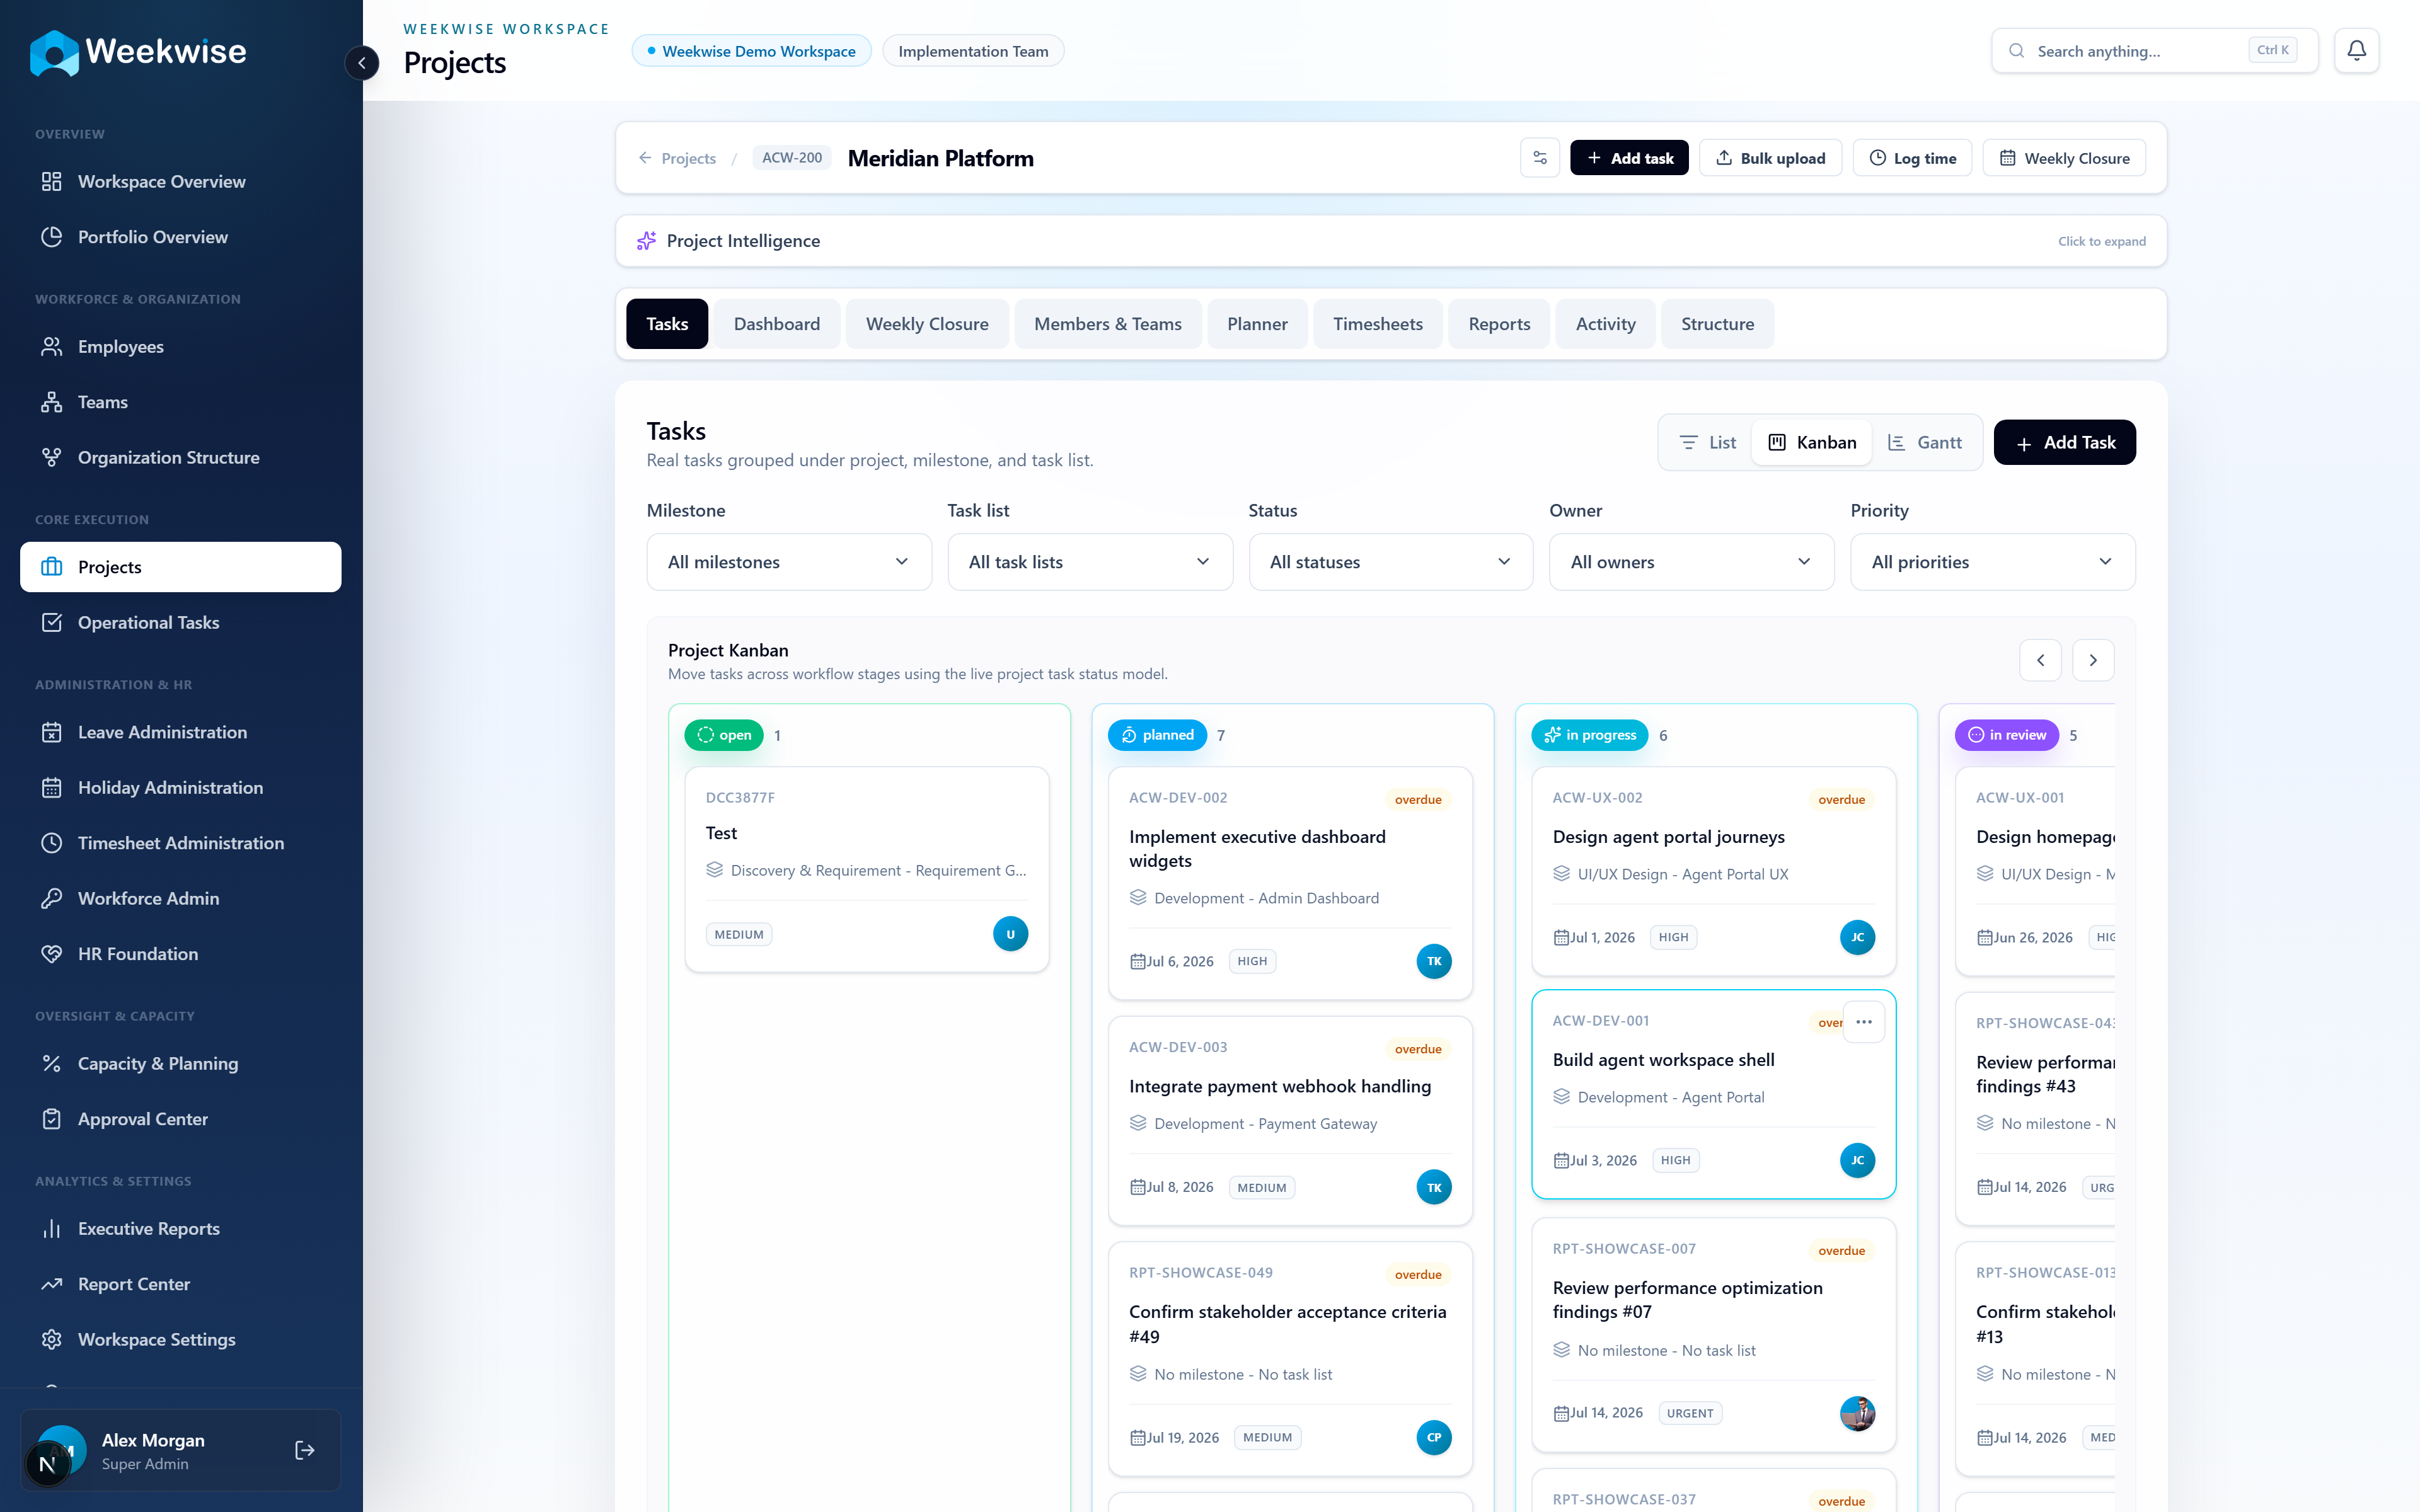Click TK avatar on Implement executive dashboard widgets card
Screen dimensions: 2420x1512
(x=1434, y=961)
